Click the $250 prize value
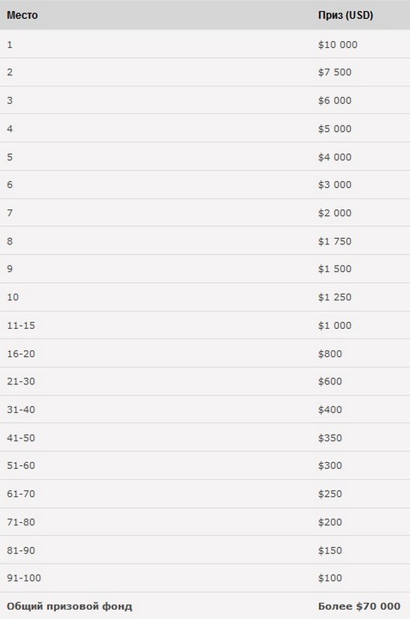Viewport: 410px width, 619px height. click(x=330, y=493)
